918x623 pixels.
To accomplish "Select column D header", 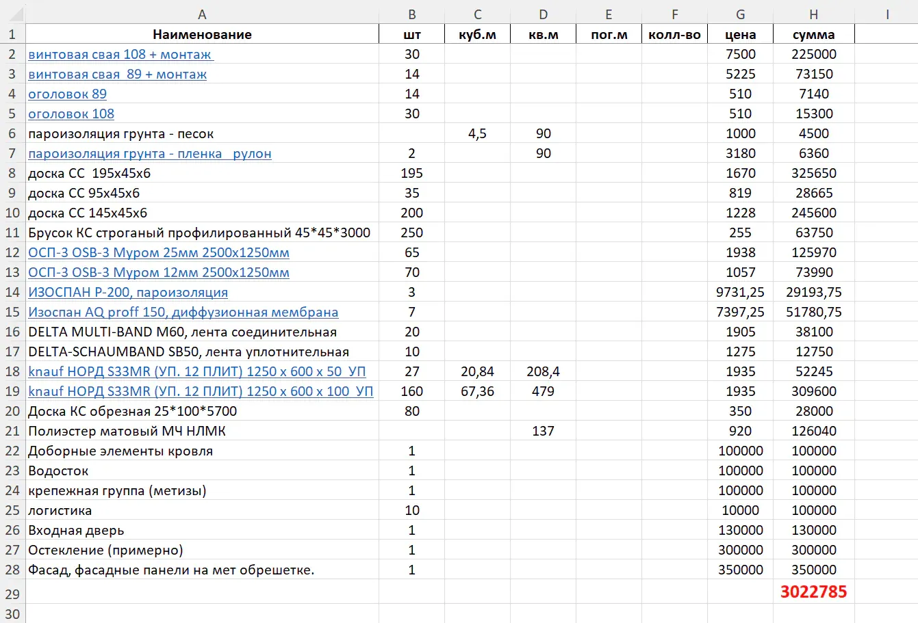I will pos(544,14).
